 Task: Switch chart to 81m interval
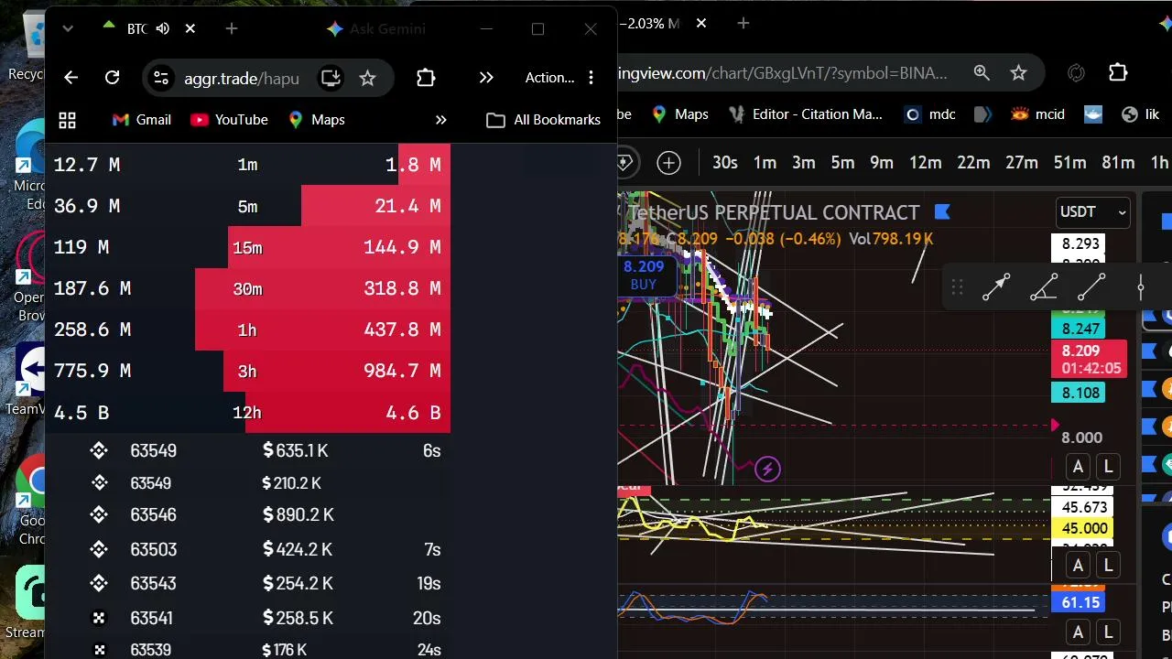click(1118, 163)
